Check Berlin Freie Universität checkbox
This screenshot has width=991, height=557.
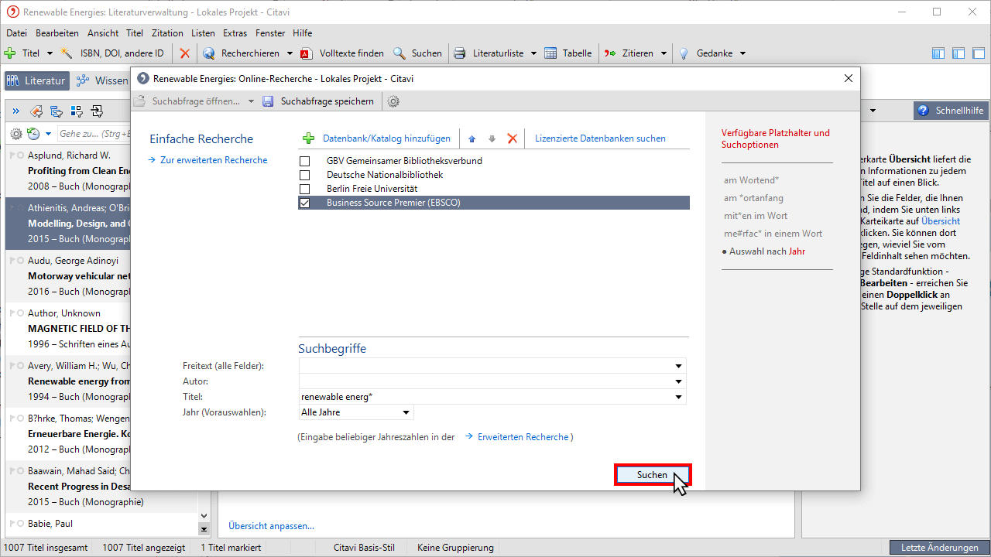(x=305, y=189)
